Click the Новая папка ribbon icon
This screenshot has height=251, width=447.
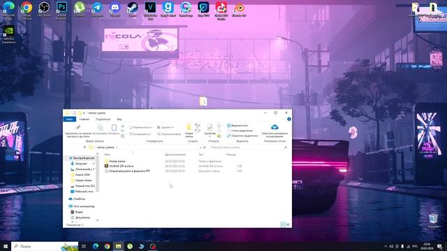coord(189,128)
